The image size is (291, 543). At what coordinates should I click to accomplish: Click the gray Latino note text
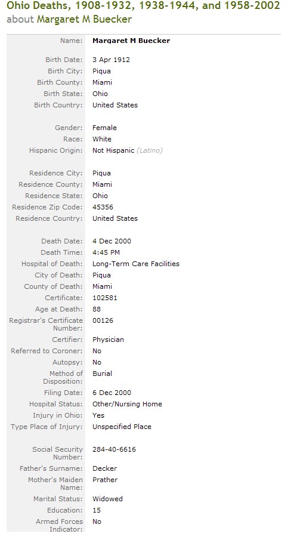[150, 150]
